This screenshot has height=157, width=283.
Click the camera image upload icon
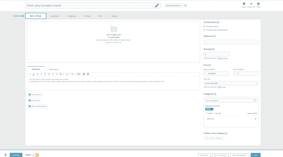[x=114, y=29]
